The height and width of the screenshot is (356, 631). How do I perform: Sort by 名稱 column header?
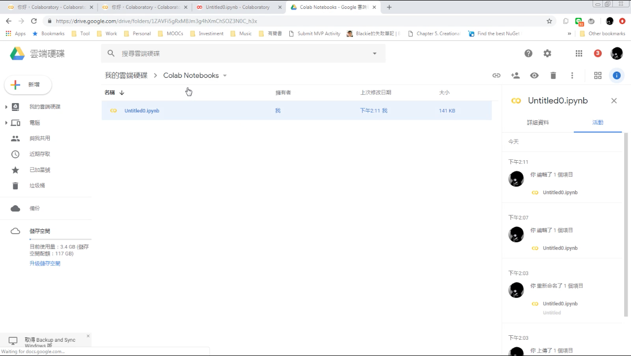pyautogui.click(x=109, y=93)
